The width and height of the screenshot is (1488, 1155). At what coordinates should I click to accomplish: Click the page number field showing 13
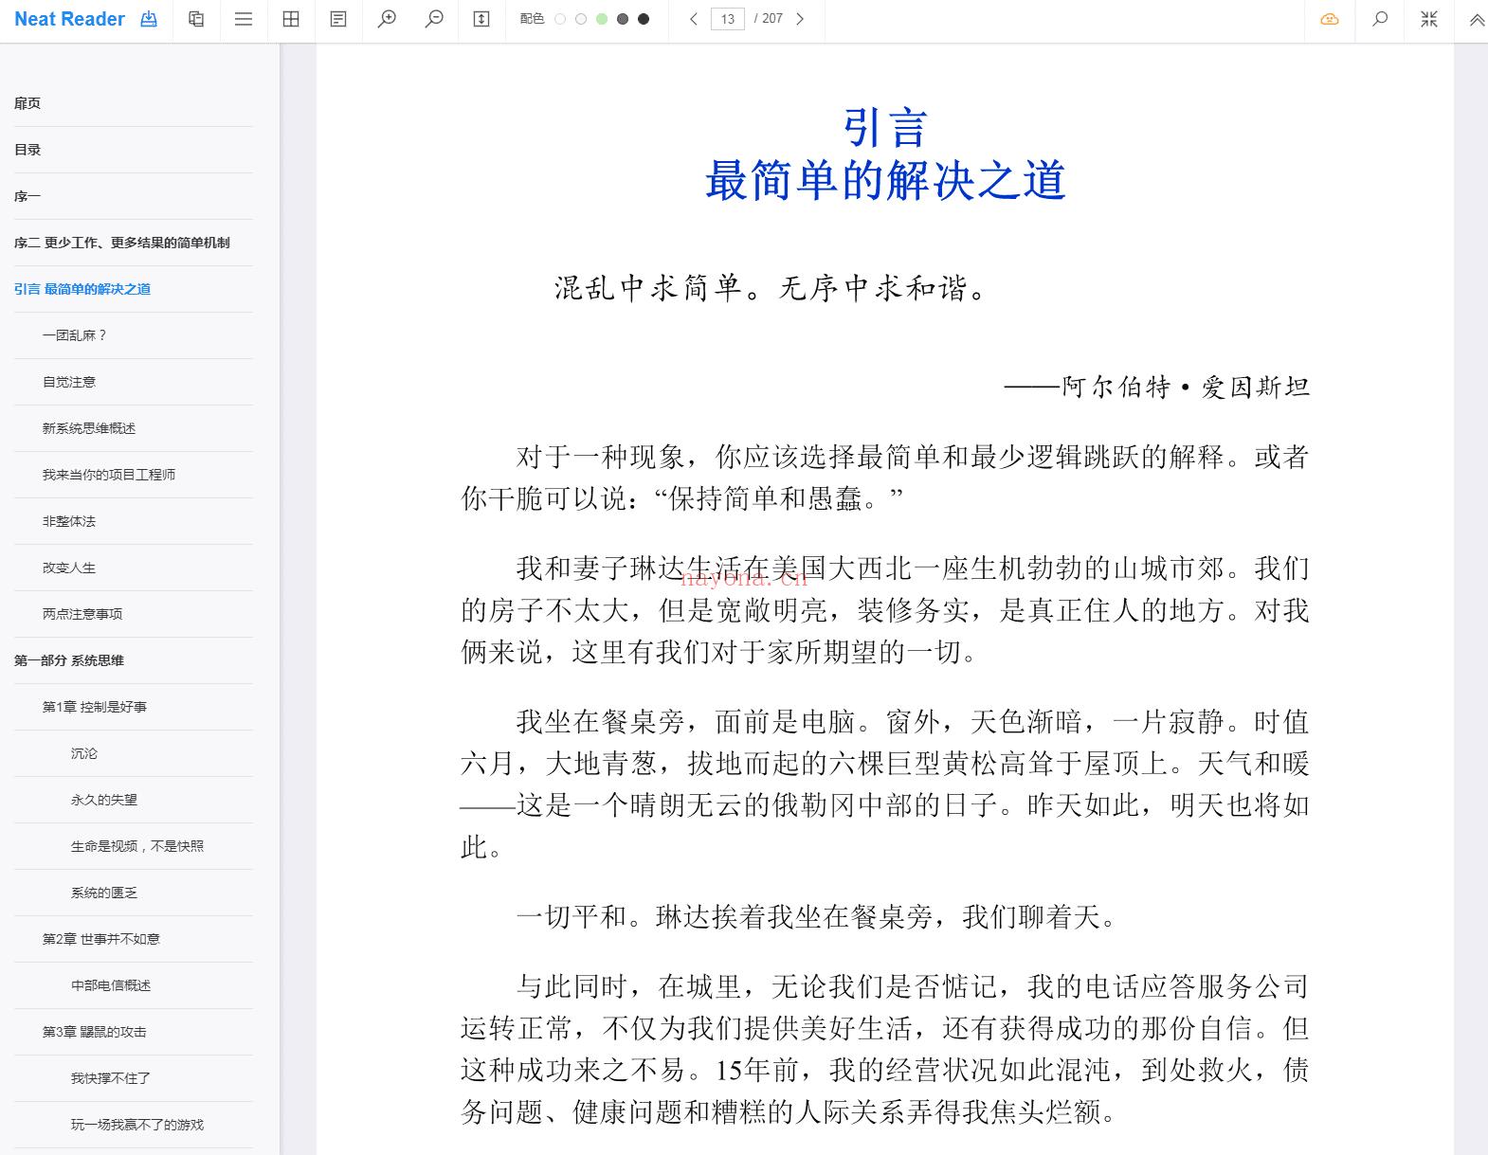(x=727, y=19)
